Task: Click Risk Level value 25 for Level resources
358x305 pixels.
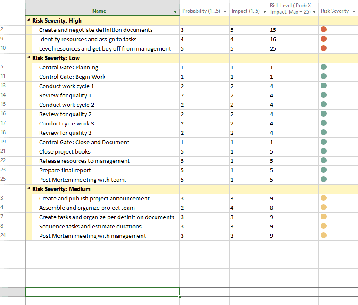Action: pyautogui.click(x=273, y=48)
